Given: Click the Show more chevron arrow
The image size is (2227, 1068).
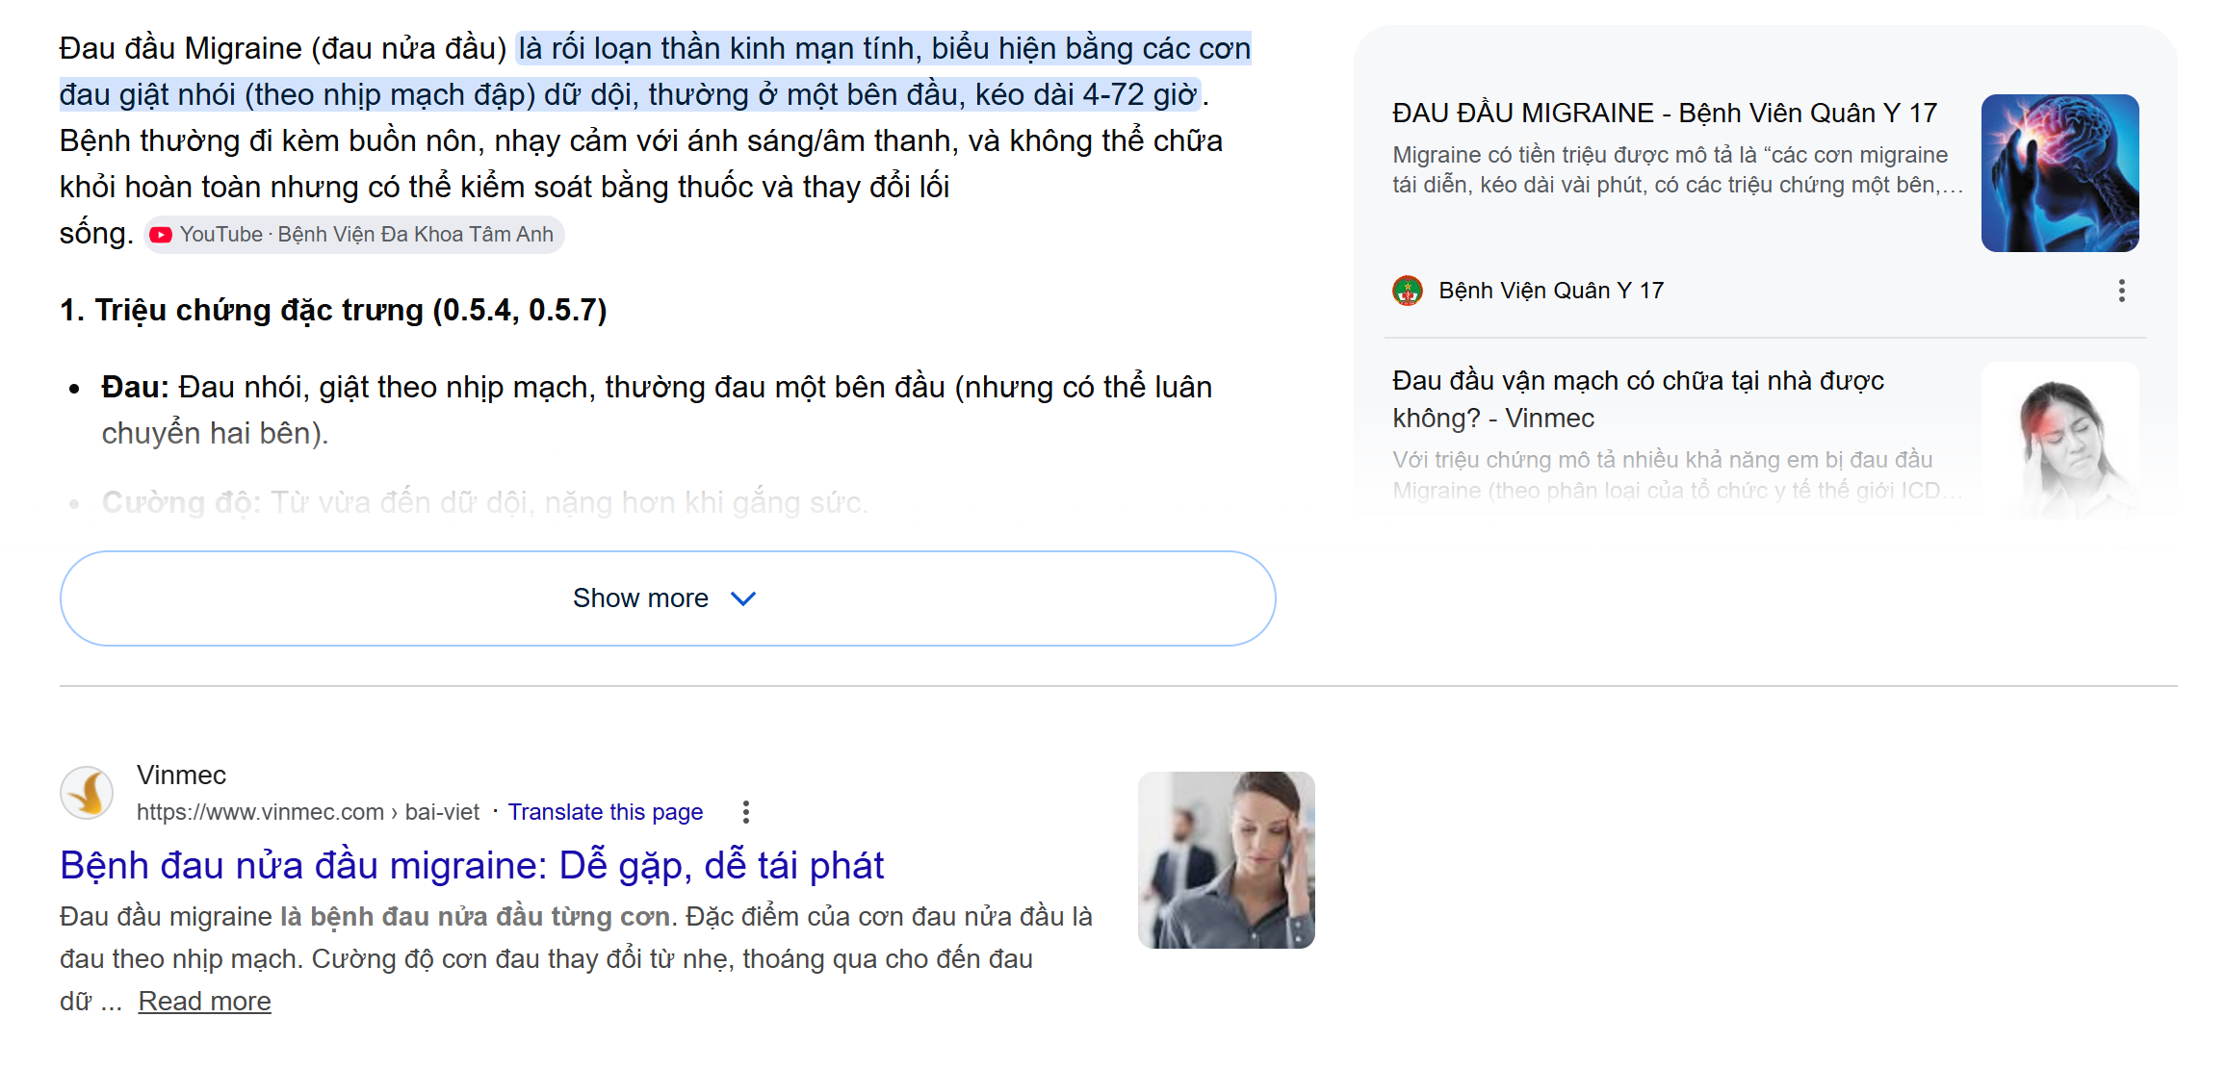Looking at the screenshot, I should tap(743, 598).
